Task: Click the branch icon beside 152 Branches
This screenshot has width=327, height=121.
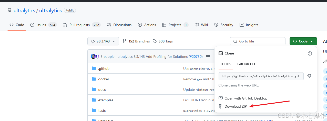Action: click(125, 41)
